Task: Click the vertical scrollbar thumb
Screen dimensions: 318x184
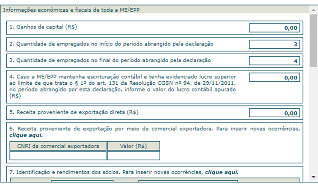Action: pyautogui.click(x=313, y=40)
